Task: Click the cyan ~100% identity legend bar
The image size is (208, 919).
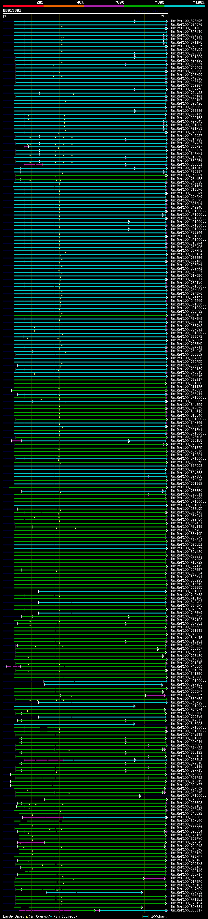Action: point(185,6)
